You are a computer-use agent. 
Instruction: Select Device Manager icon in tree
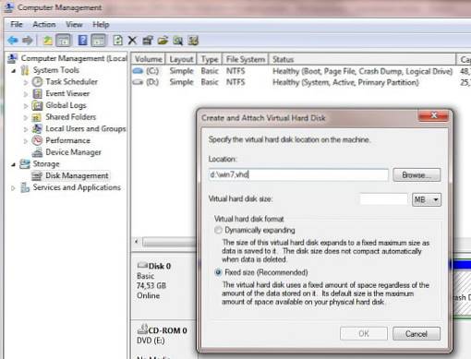click(37, 152)
